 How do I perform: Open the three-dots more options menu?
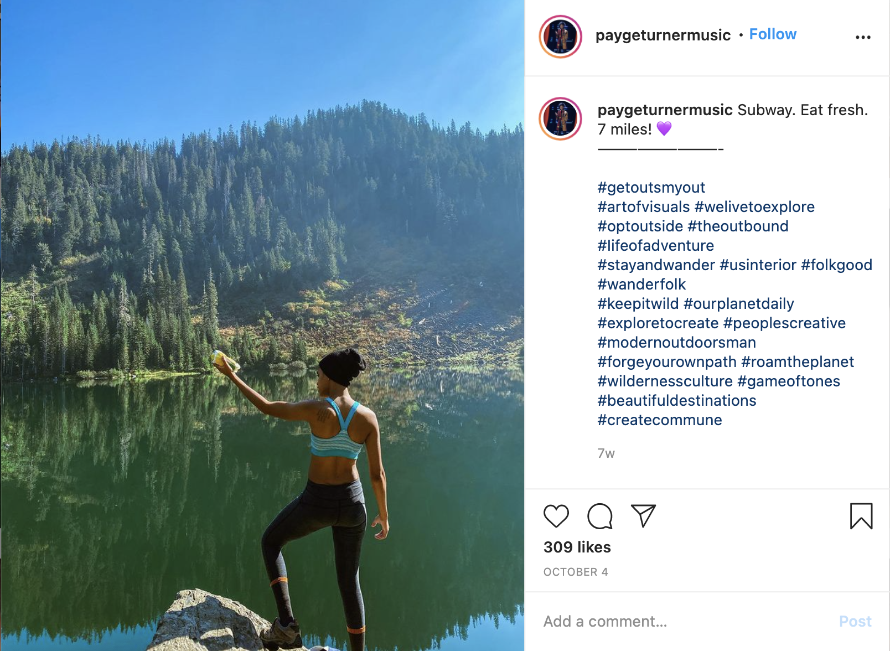(863, 37)
